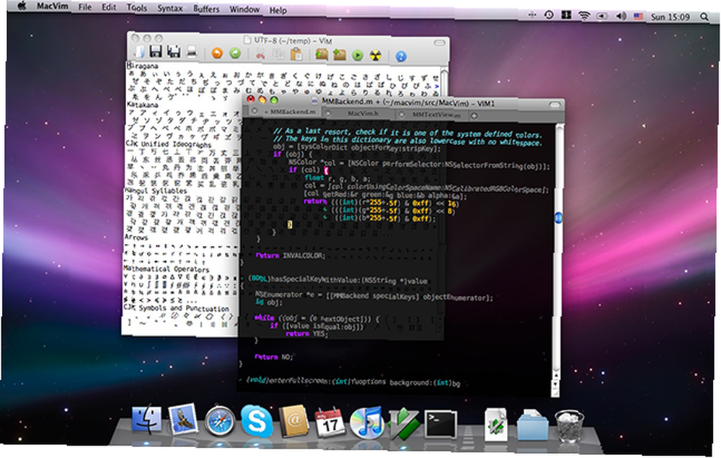The height and width of the screenshot is (458, 721).
Task: Click the Arrows heading text
Action: (136, 237)
